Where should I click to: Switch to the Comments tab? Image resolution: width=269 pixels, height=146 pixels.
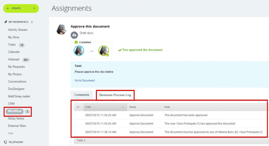coord(82,95)
